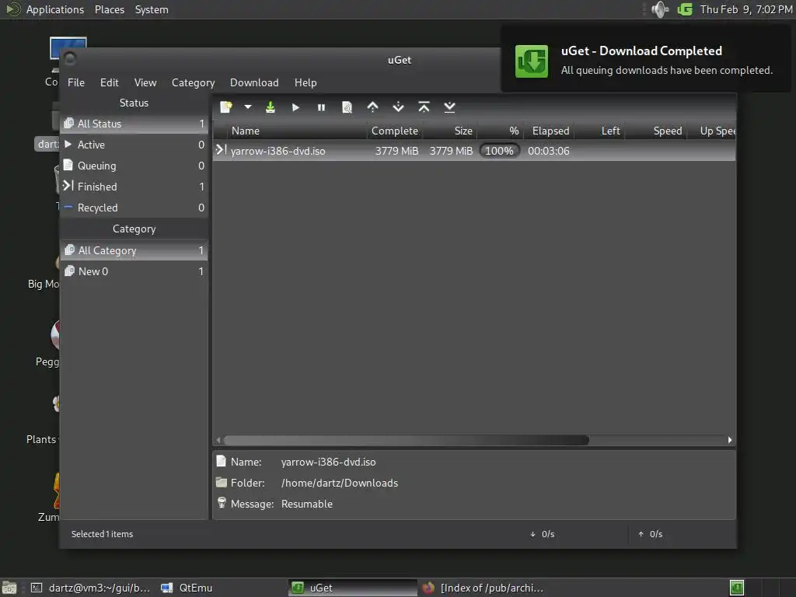Select the Recycled status filter
Image resolution: width=796 pixels, height=597 pixels.
tap(134, 208)
